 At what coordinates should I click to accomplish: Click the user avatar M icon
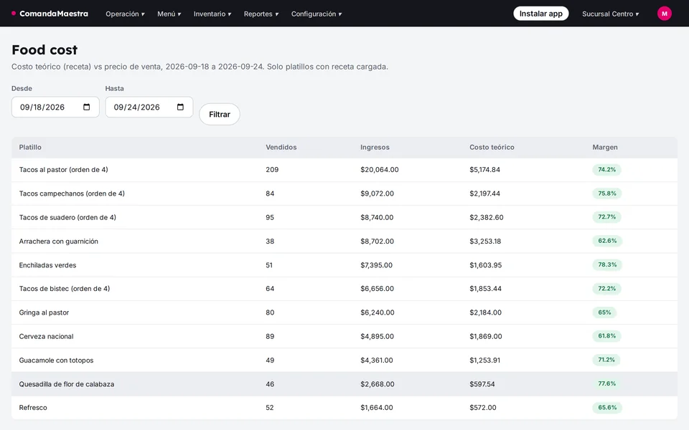pyautogui.click(x=664, y=14)
